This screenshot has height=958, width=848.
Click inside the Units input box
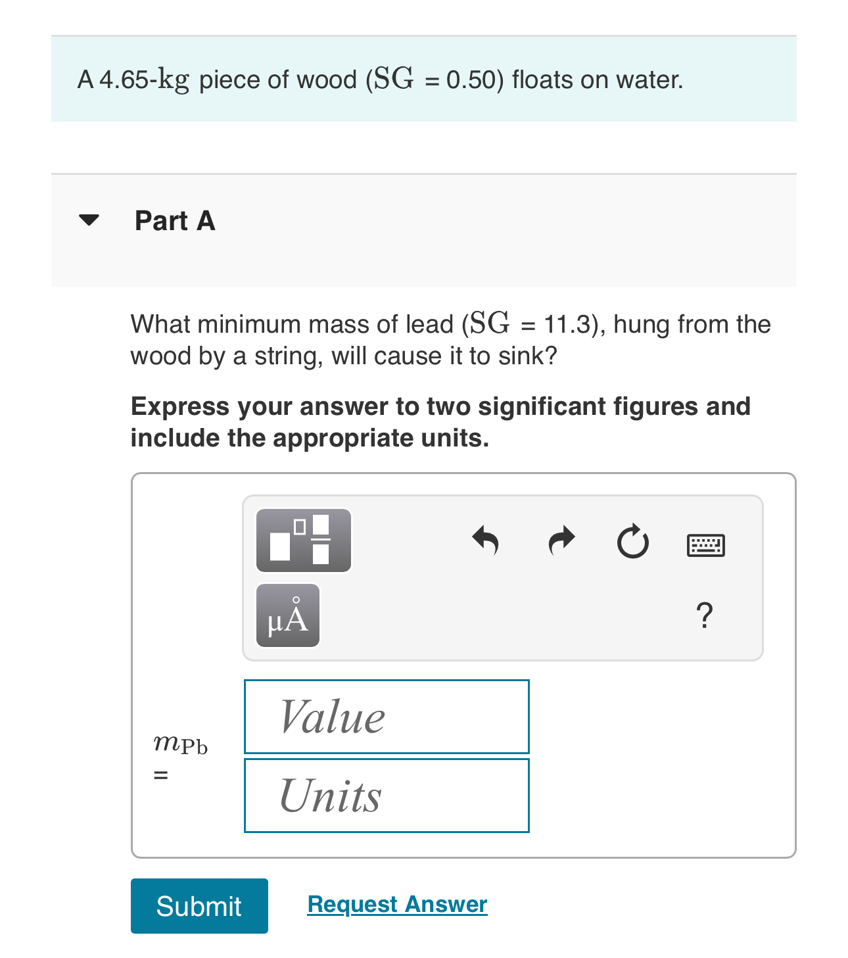click(x=387, y=795)
